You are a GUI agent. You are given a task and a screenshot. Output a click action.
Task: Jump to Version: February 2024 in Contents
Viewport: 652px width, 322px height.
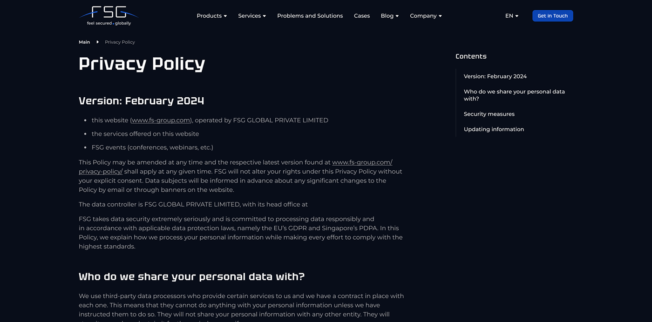click(495, 76)
